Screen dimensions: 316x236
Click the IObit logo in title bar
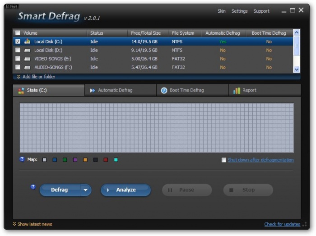point(12,6)
